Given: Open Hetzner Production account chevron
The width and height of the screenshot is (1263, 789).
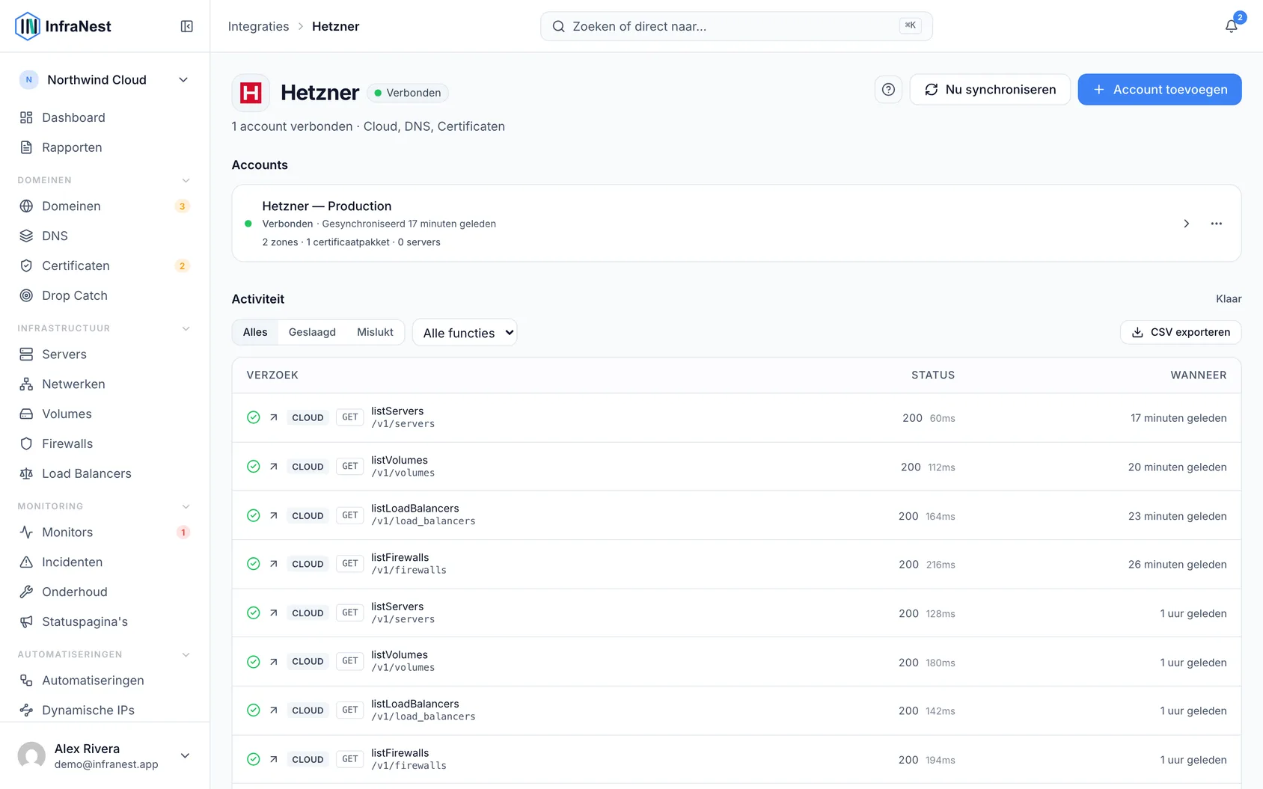Looking at the screenshot, I should 1187,224.
